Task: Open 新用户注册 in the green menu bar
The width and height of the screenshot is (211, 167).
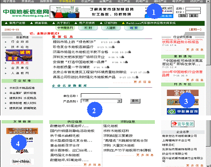Action: (x=17, y=23)
